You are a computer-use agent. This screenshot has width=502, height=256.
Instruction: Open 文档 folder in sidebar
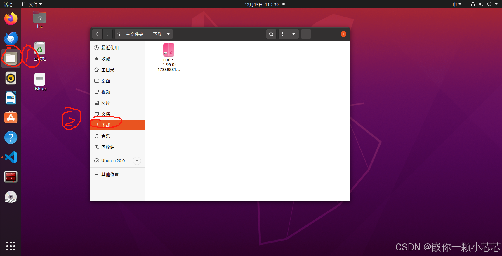click(118, 114)
